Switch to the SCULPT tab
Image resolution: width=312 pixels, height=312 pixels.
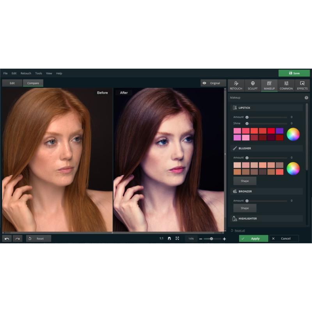point(252,85)
